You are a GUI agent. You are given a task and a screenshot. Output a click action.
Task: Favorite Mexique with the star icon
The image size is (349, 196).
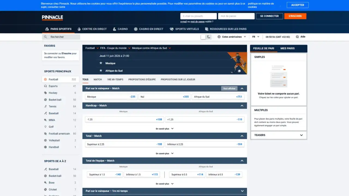(101, 63)
